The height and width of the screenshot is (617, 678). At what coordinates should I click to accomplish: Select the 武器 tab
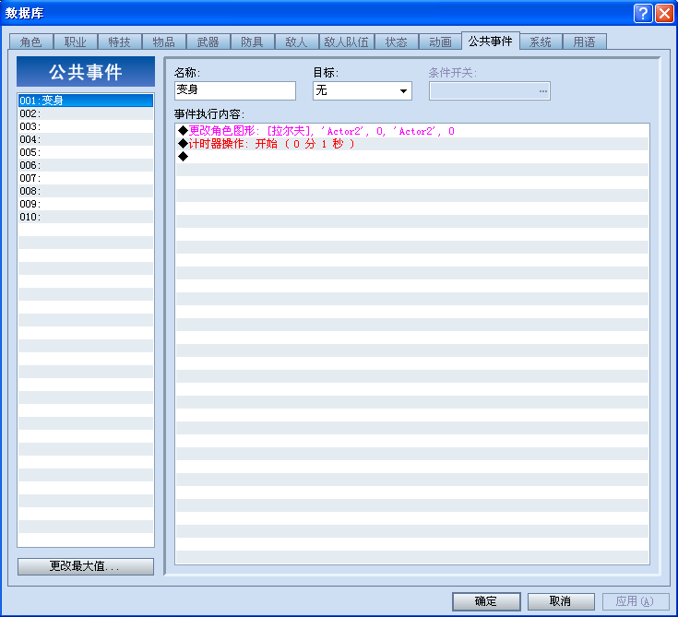208,42
